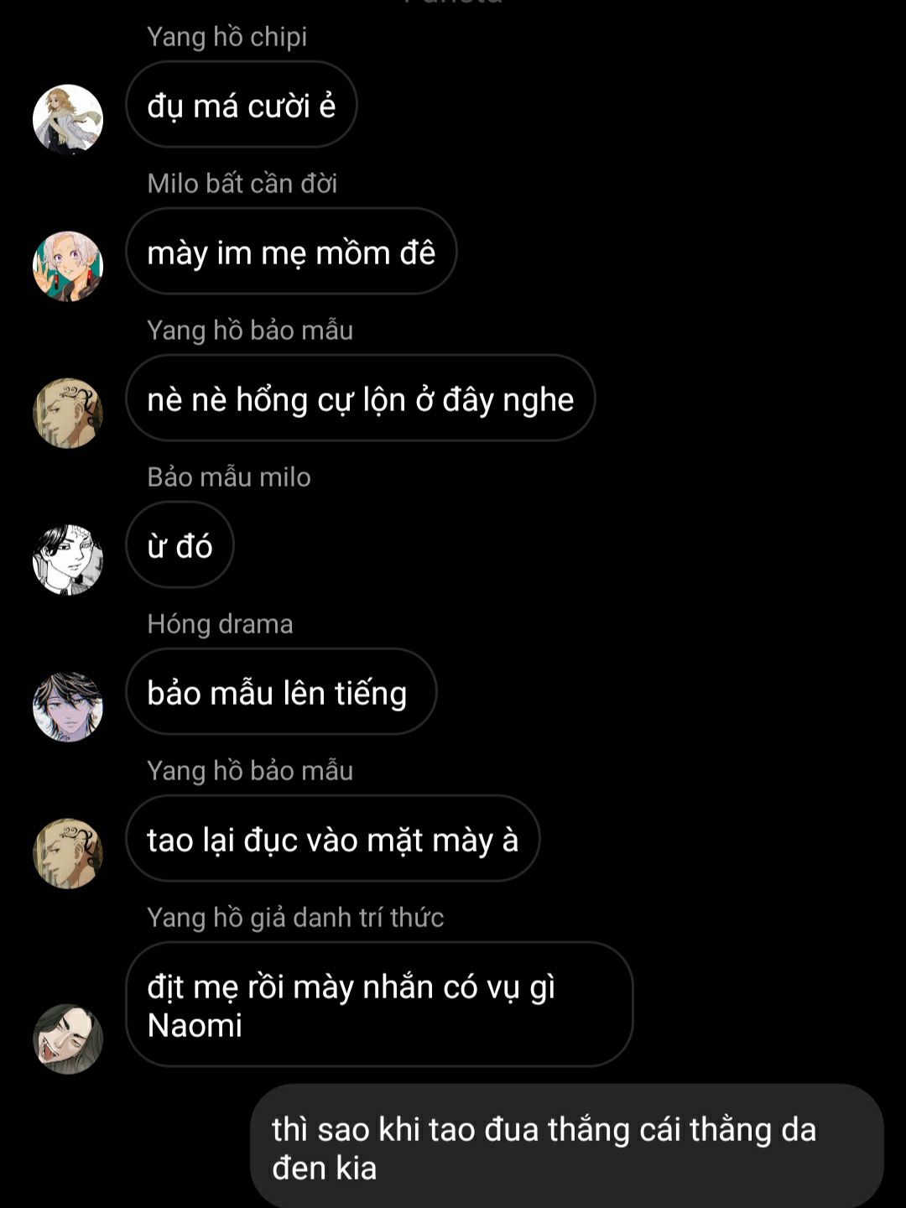Image resolution: width=906 pixels, height=1208 pixels.
Task: Click the name 'Yang hồ giả danh trí thức'
Action: point(295,918)
